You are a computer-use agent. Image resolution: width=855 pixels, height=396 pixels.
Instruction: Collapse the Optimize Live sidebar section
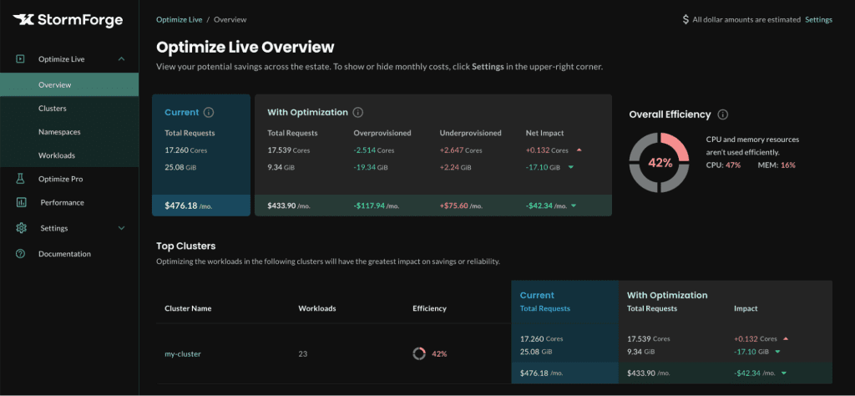click(x=122, y=59)
